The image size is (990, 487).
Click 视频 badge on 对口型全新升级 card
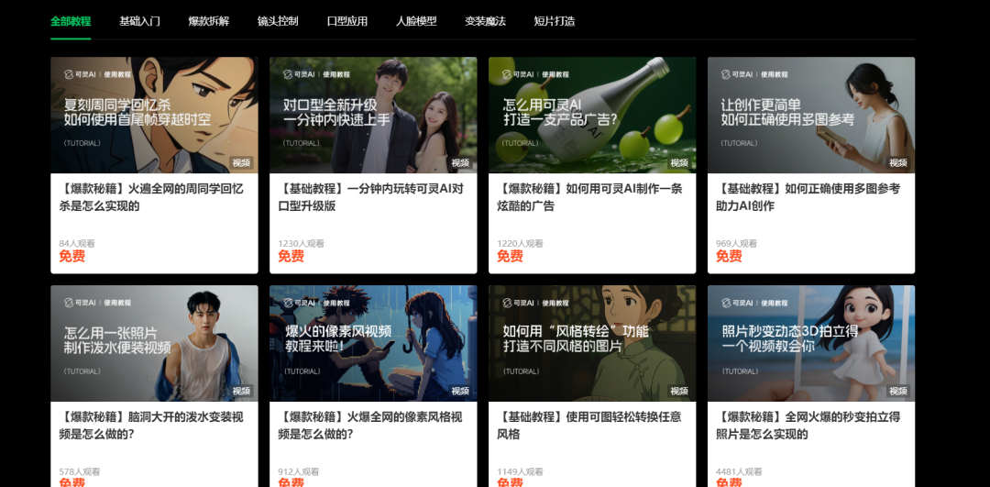[x=461, y=163]
